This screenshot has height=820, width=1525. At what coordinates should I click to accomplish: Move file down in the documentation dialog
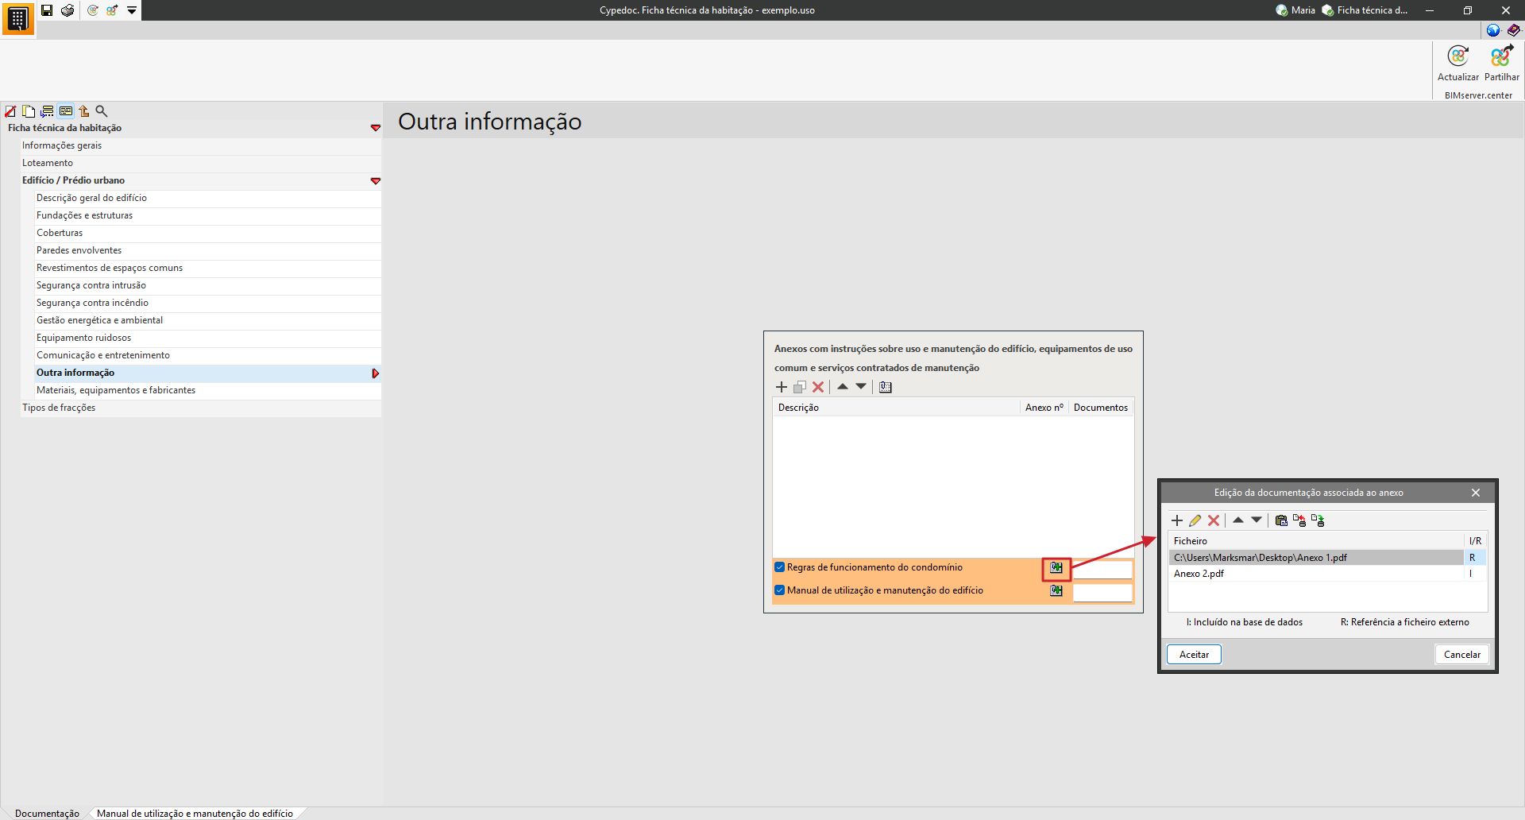click(1257, 520)
